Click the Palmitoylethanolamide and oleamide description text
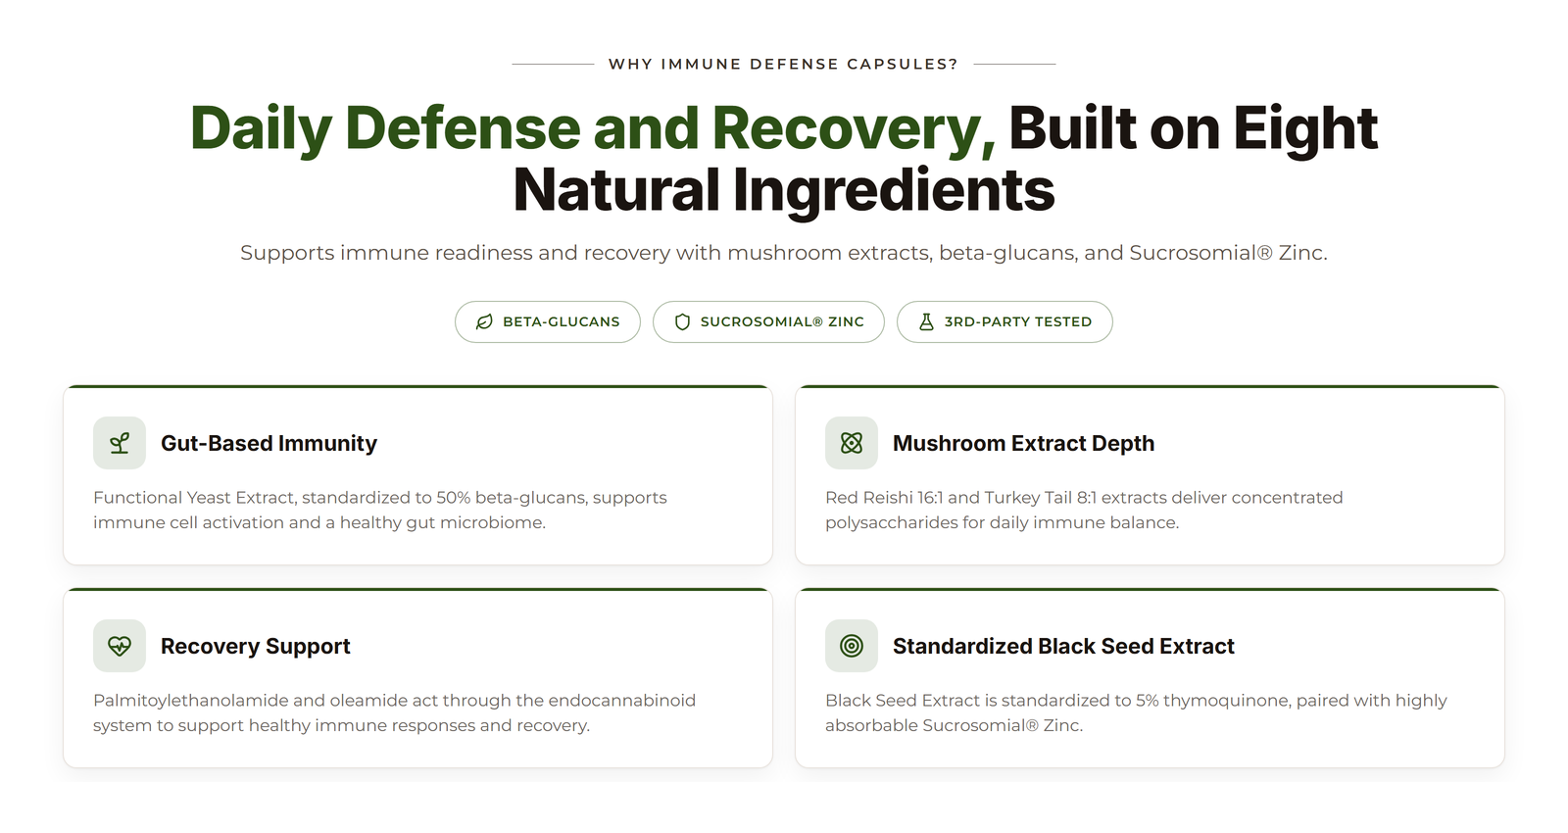Viewport: 1568px width, 833px height. pyautogui.click(x=394, y=712)
